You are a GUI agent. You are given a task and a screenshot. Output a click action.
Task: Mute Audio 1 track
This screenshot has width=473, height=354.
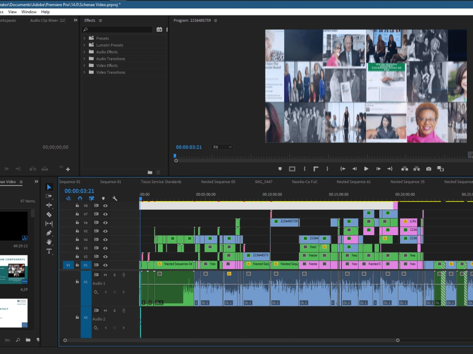[105, 275]
